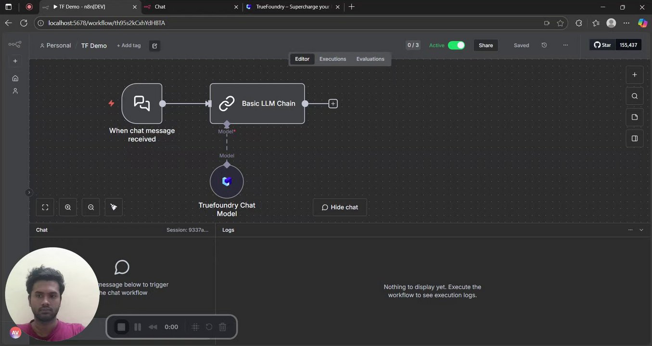Click the chat Session ID label
Image resolution: width=652 pixels, height=346 pixels.
[x=188, y=230]
